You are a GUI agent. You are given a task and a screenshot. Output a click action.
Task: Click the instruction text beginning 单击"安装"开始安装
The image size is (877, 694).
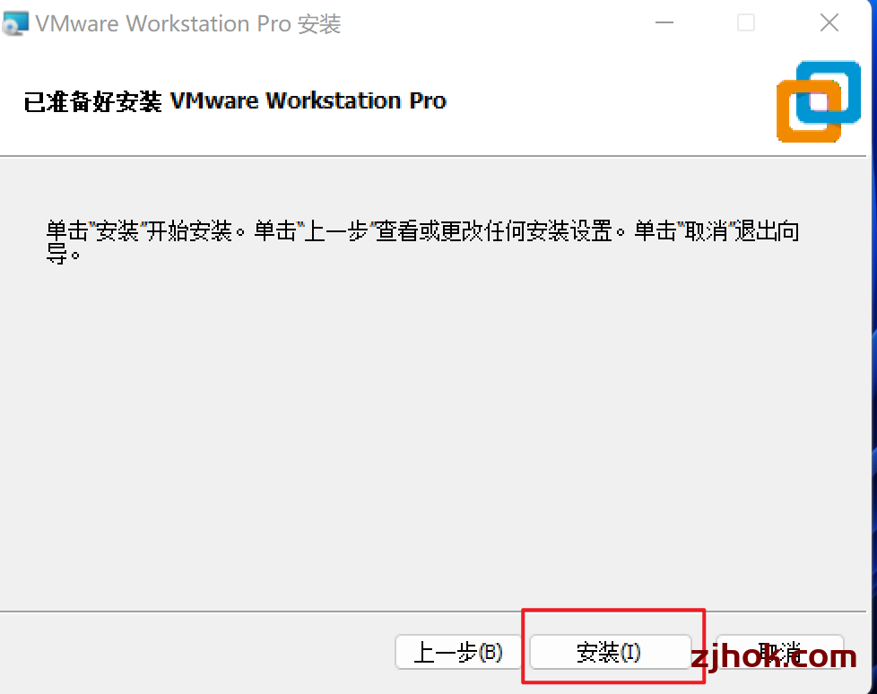(422, 241)
